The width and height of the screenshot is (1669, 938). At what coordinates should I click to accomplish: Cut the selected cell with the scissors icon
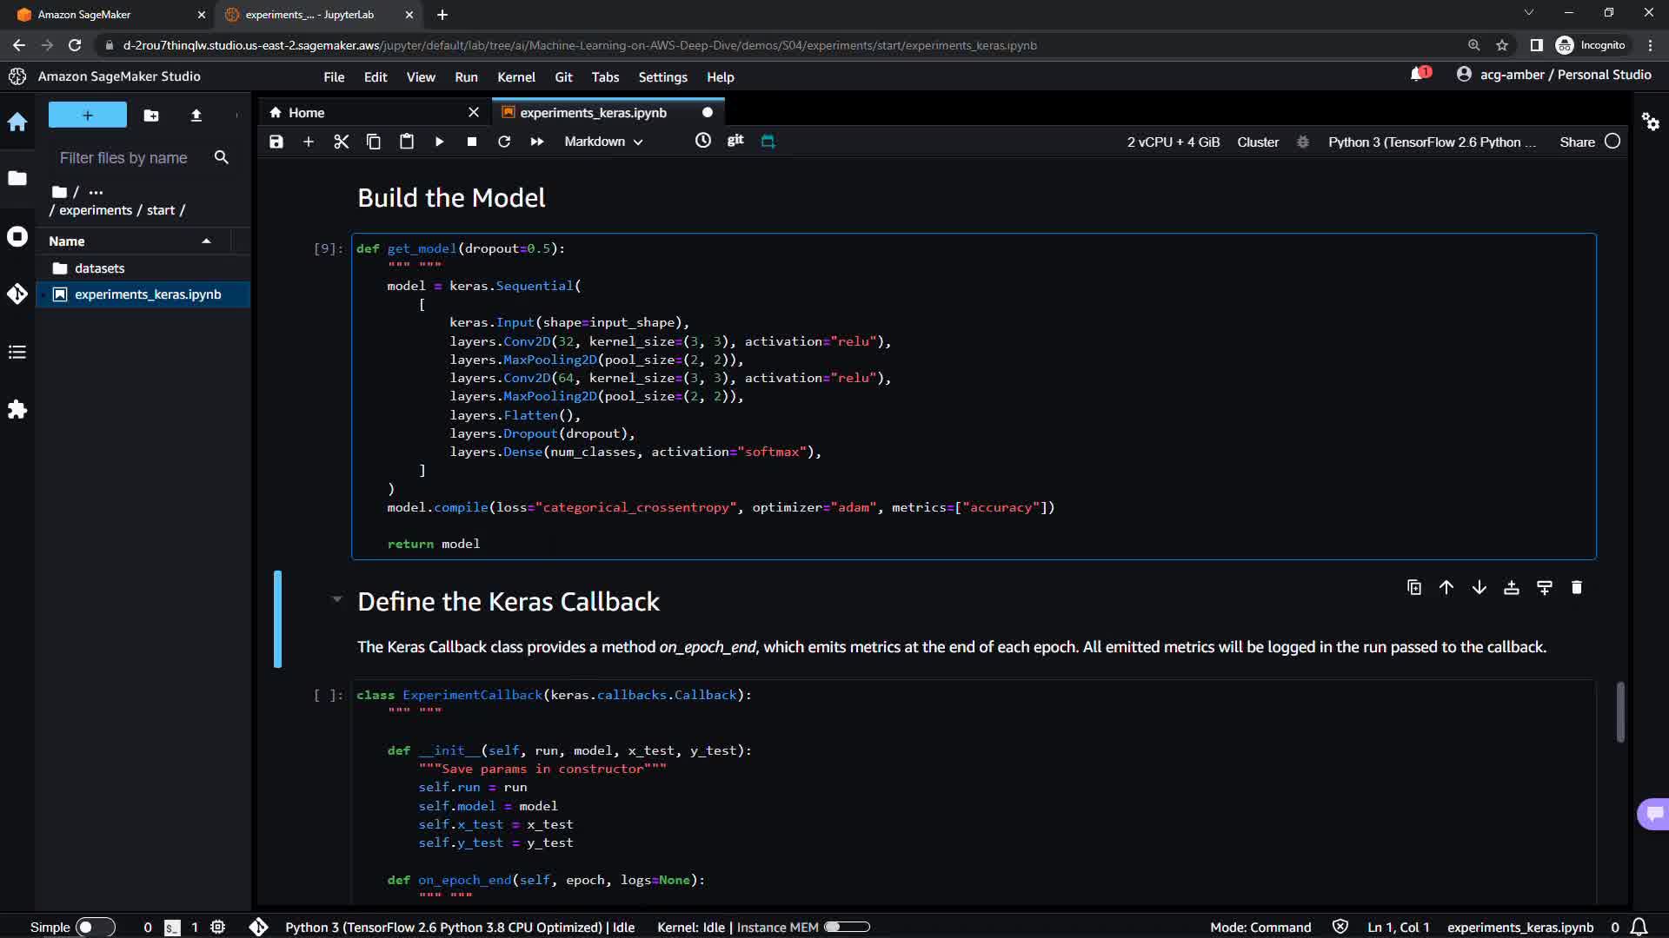click(x=341, y=142)
